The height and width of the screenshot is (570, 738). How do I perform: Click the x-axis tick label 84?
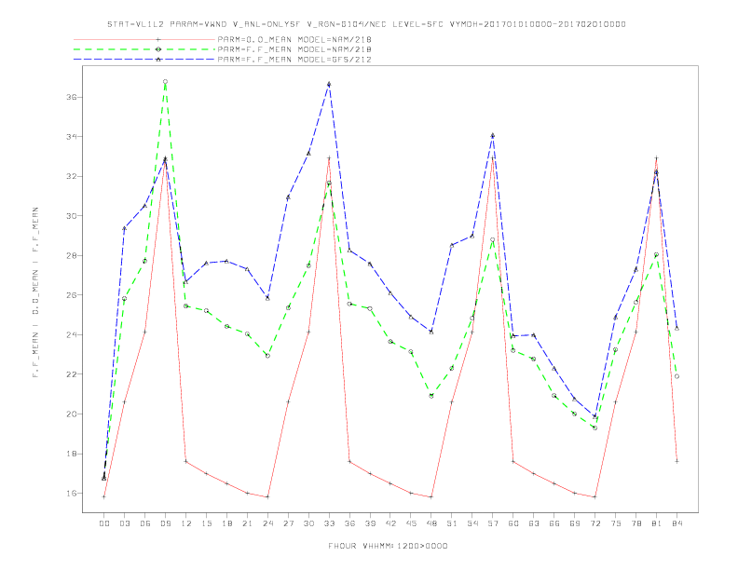676,523
